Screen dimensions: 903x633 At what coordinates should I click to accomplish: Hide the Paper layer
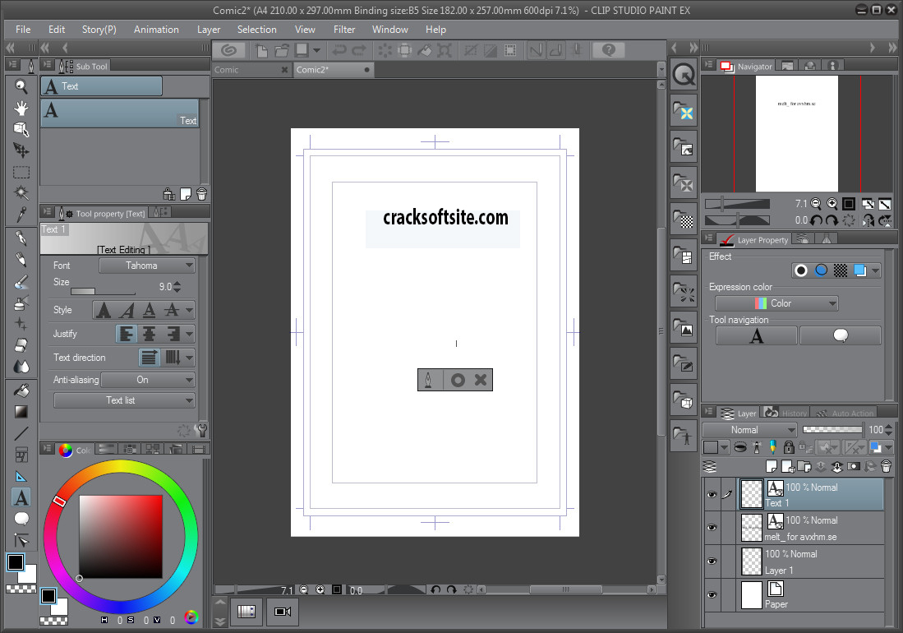pos(712,595)
